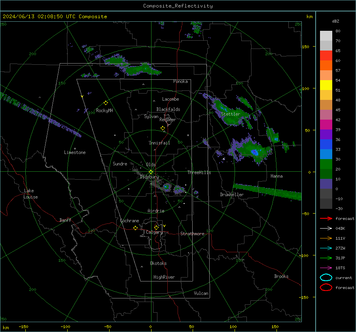Screen dimensions: 356x332
Task: Click the Lacombe town label
Action: click(x=170, y=99)
